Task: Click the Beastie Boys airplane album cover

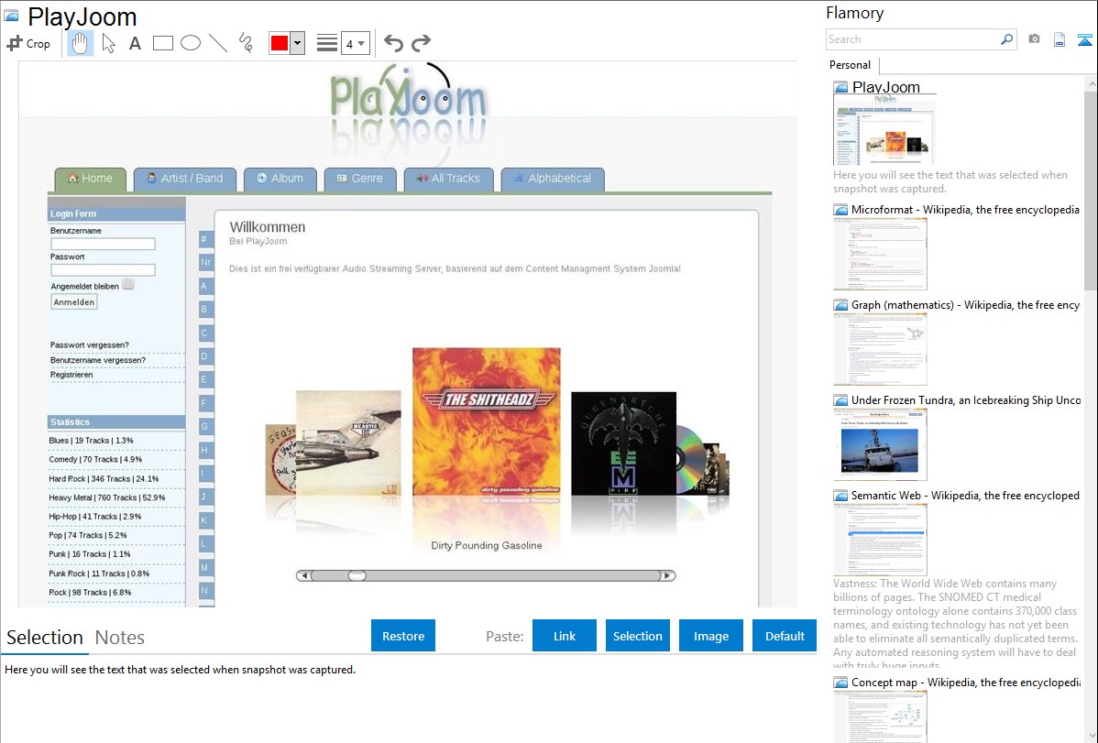Action: click(348, 443)
